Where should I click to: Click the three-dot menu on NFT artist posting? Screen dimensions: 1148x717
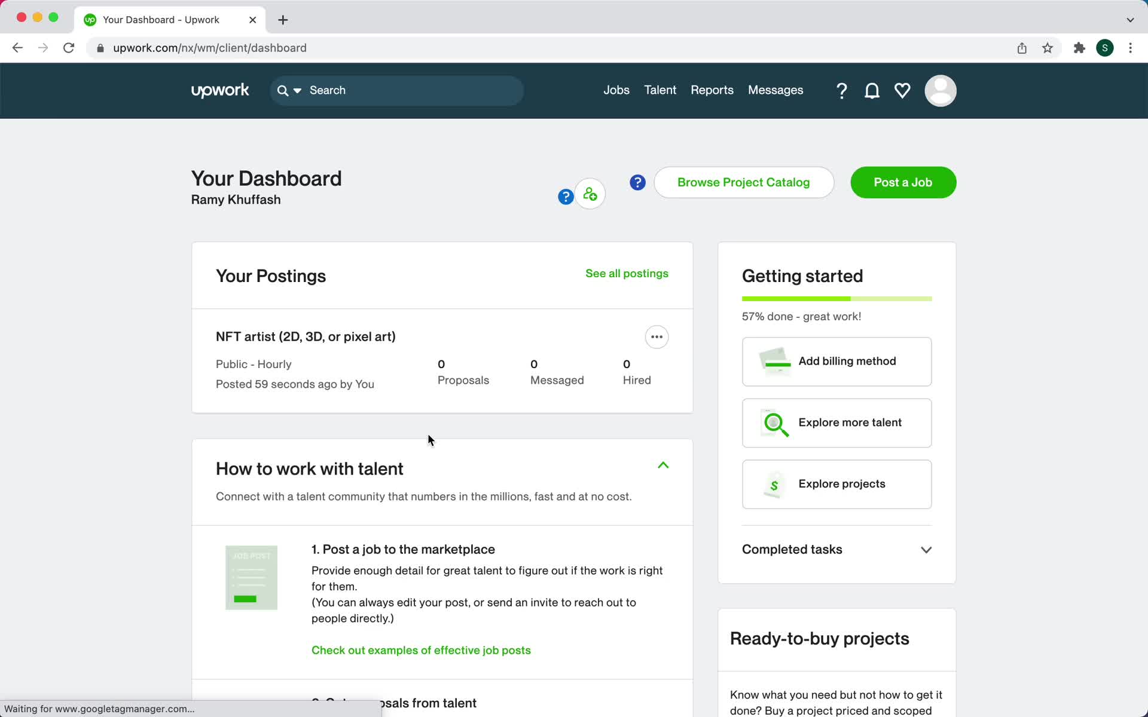click(x=657, y=336)
